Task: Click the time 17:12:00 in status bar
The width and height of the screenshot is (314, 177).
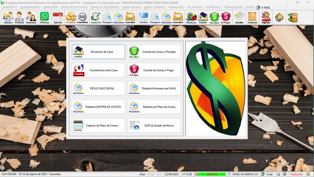Action: pos(187,174)
